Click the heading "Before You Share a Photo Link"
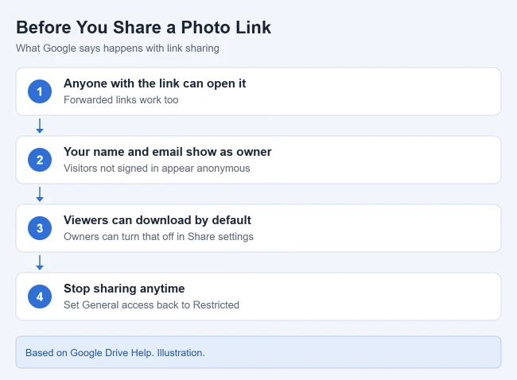The height and width of the screenshot is (380, 517). [x=143, y=27]
